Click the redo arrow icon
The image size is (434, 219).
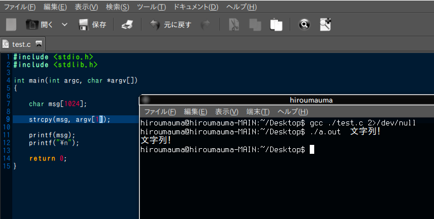pyautogui.click(x=206, y=25)
